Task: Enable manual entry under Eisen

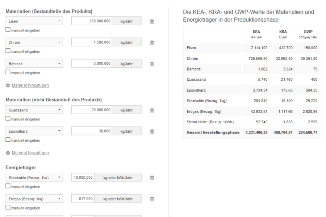Action: click(x=8, y=30)
